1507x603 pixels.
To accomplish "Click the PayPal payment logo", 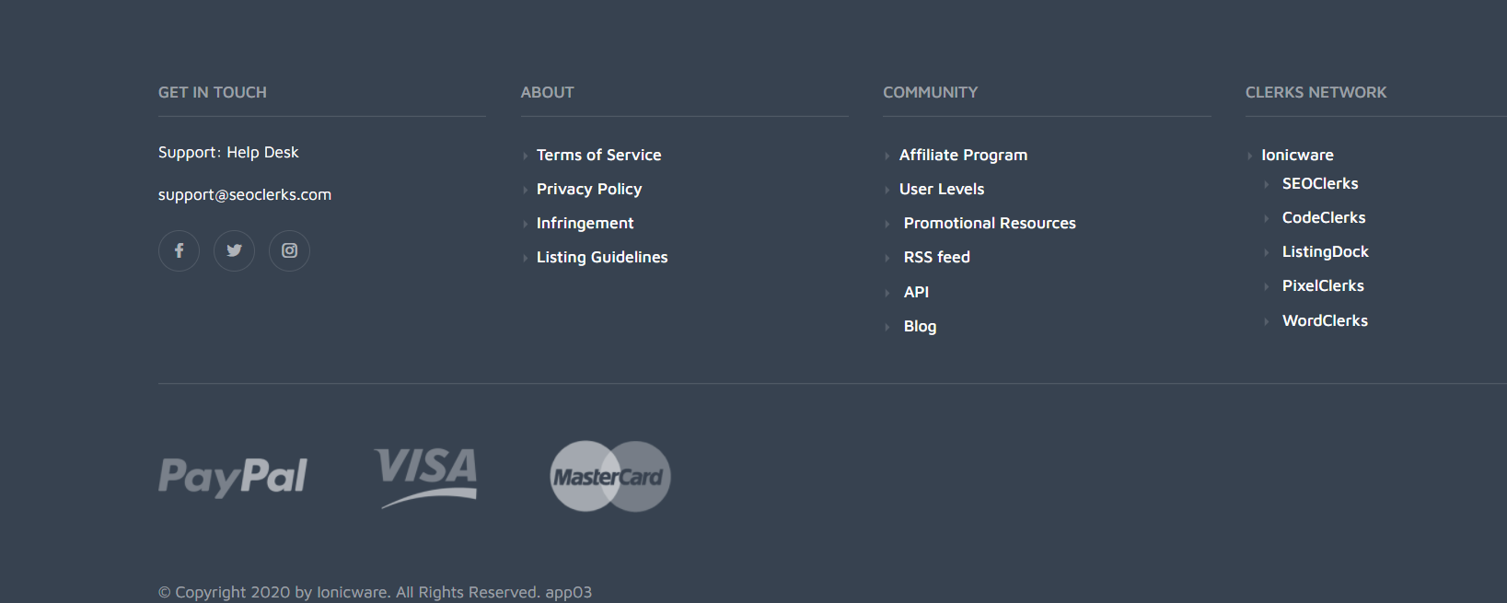I will pyautogui.click(x=233, y=477).
